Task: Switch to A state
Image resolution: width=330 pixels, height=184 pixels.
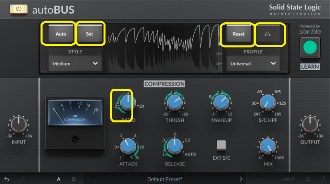Action: point(59,179)
